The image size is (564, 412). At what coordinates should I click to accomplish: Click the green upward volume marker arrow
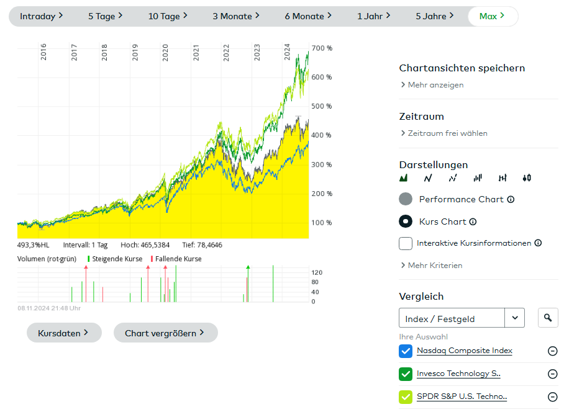click(248, 267)
